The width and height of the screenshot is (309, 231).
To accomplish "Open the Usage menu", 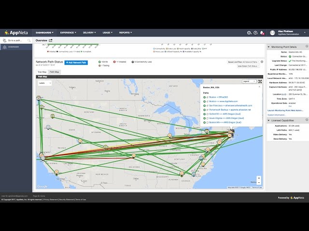I will coord(107,33).
